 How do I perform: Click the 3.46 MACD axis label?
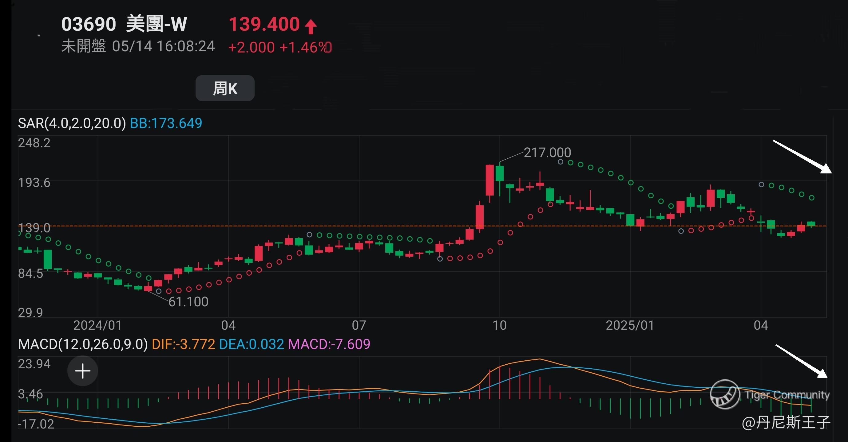tap(30, 394)
